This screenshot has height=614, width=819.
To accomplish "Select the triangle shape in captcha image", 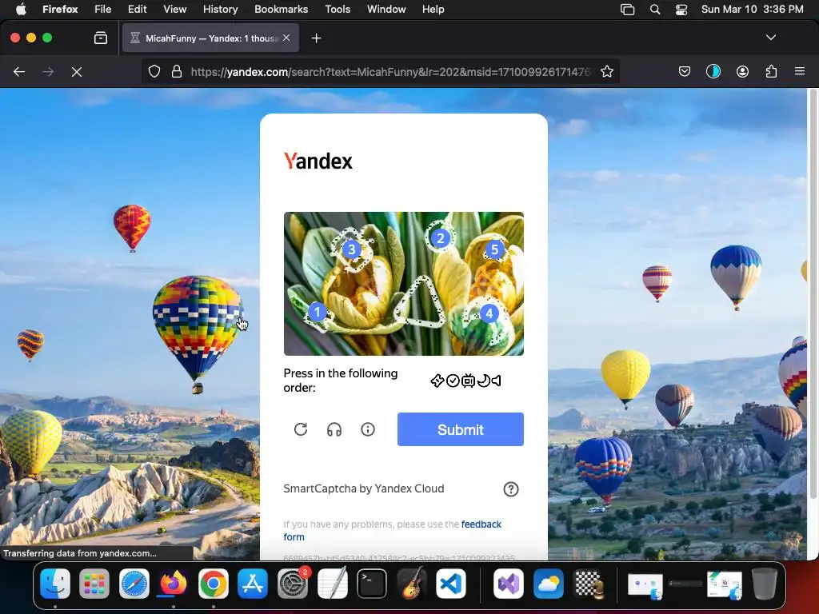I will [419, 303].
